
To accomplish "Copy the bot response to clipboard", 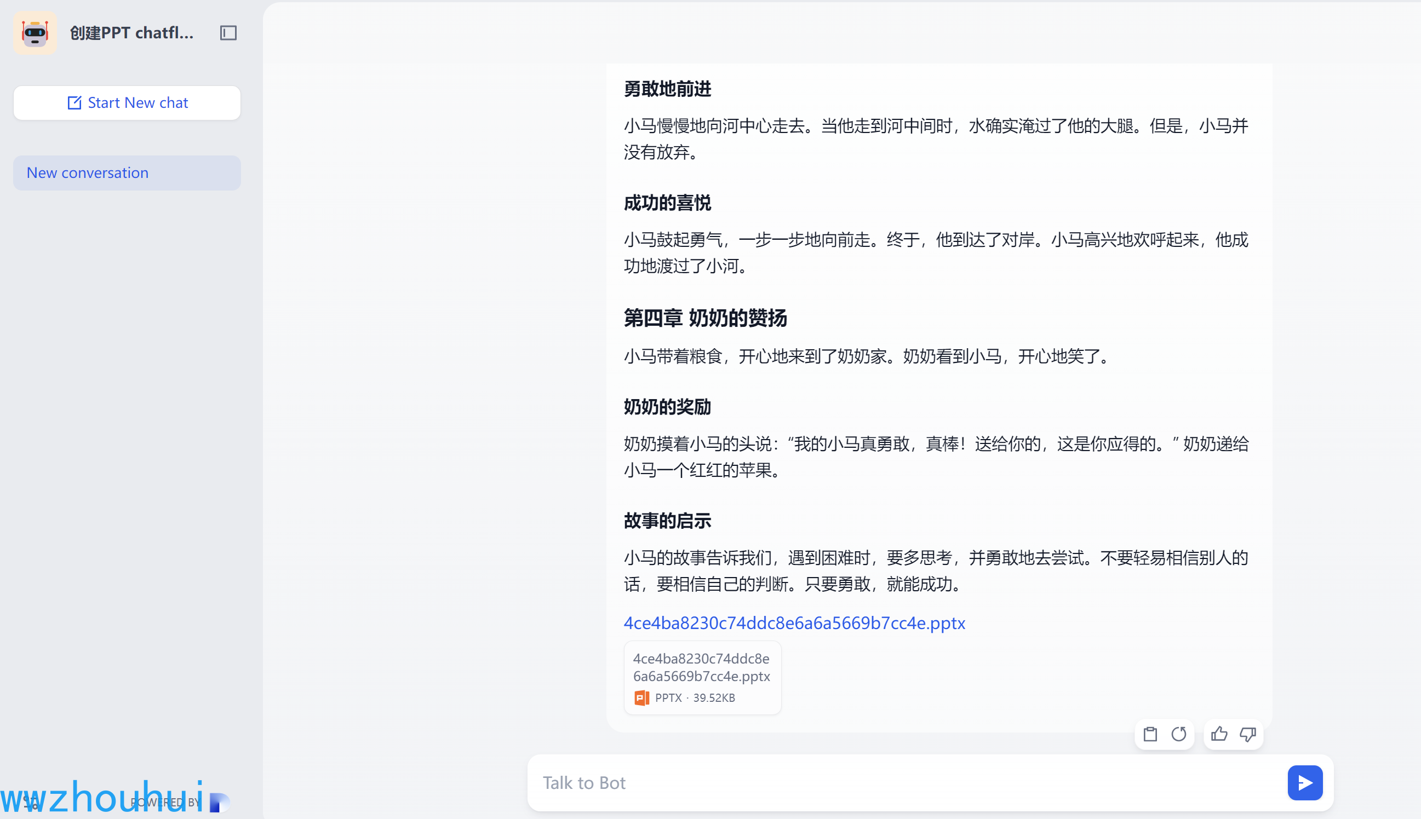I will click(1150, 734).
